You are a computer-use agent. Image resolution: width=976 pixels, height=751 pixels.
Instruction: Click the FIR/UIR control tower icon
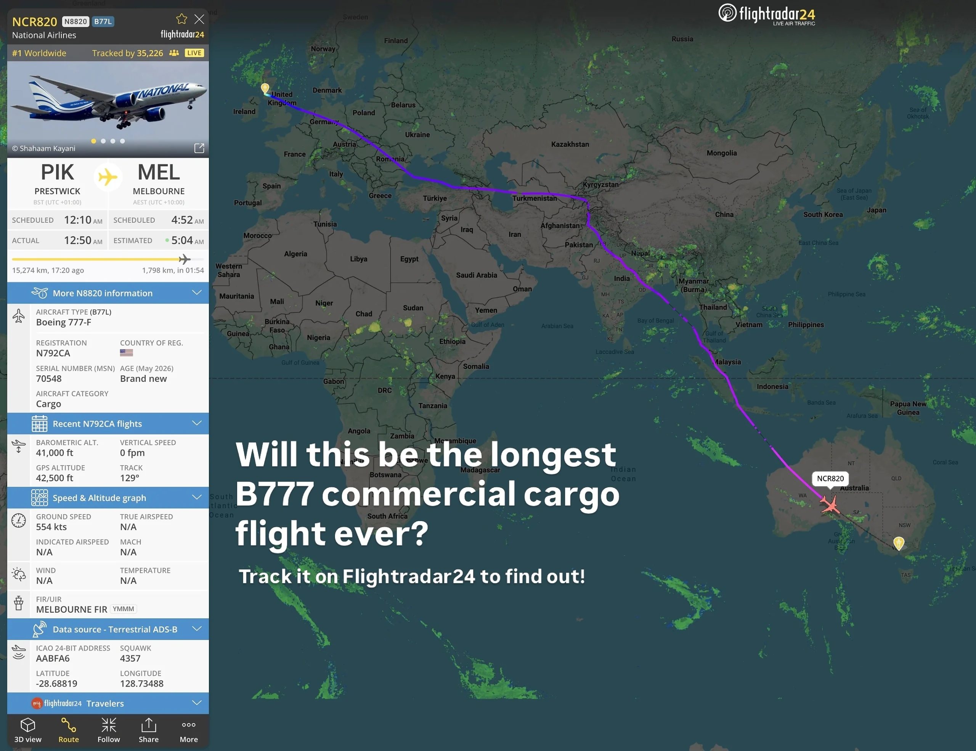point(18,603)
